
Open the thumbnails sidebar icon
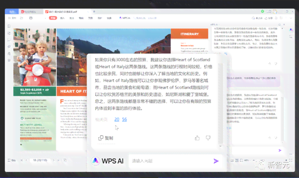(9, 33)
